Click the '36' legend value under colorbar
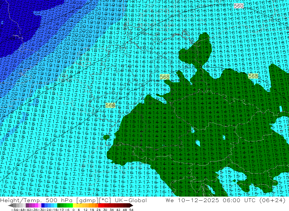 112,210
